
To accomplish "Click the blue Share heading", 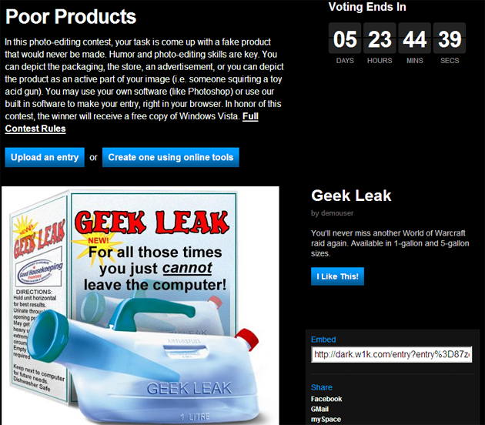I will [321, 387].
